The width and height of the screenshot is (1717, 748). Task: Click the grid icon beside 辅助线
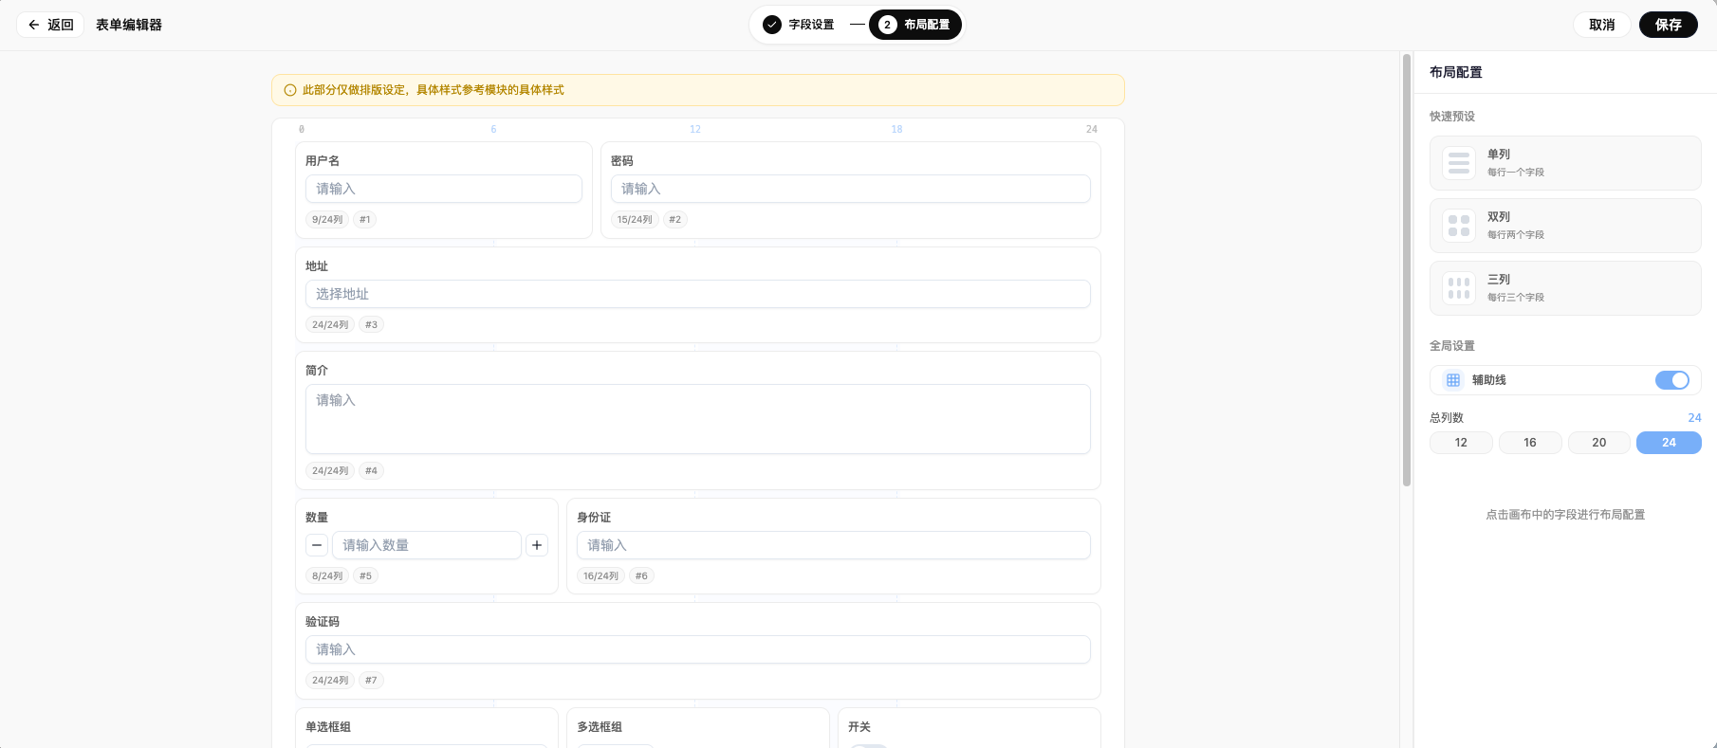(x=1453, y=380)
